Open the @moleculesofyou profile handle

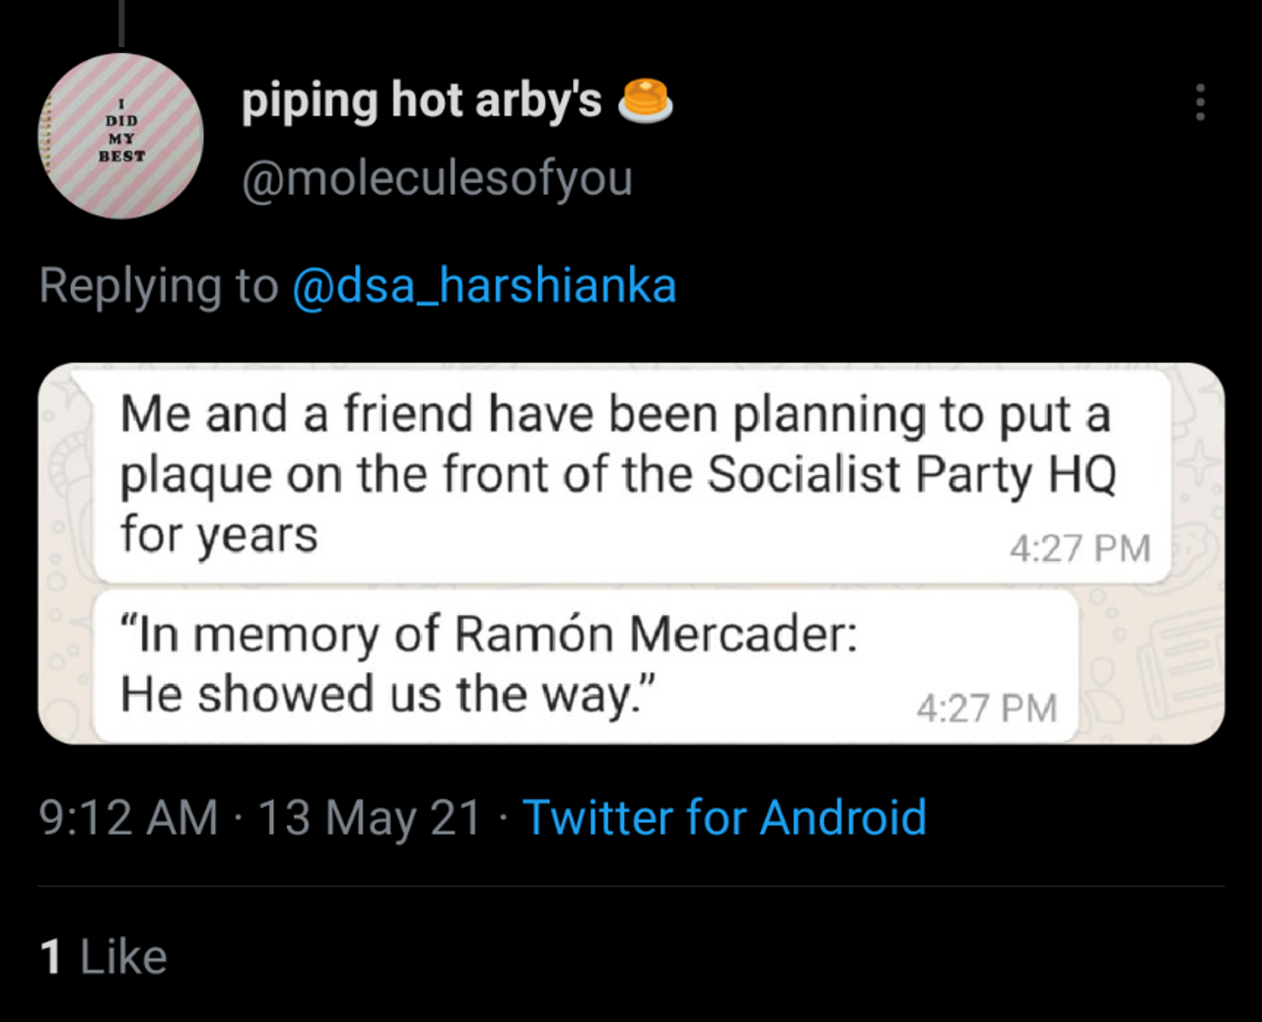click(x=437, y=178)
